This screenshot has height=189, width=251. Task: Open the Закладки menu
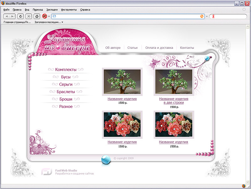coord(52,10)
